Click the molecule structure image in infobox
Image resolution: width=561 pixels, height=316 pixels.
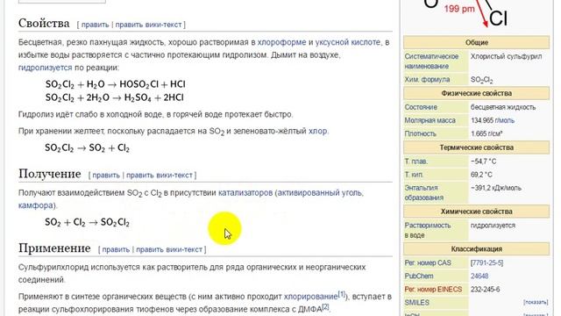[465, 14]
